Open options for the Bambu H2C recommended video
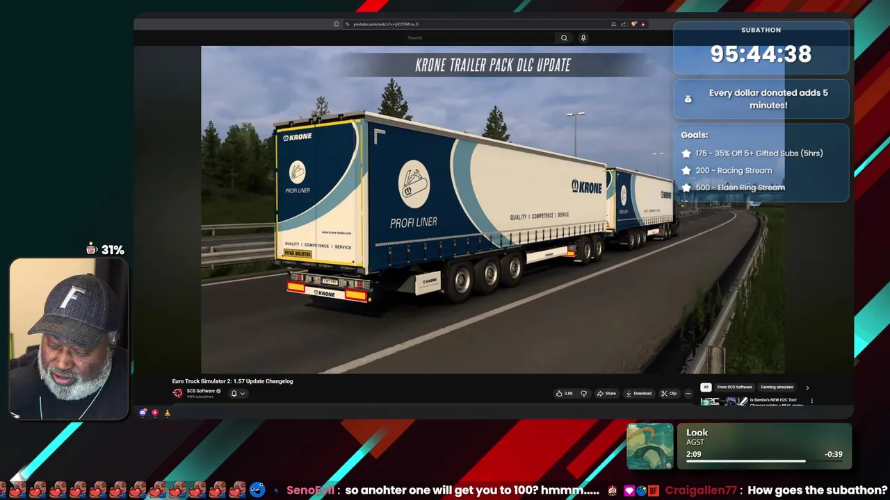890x500 pixels. pyautogui.click(x=811, y=401)
